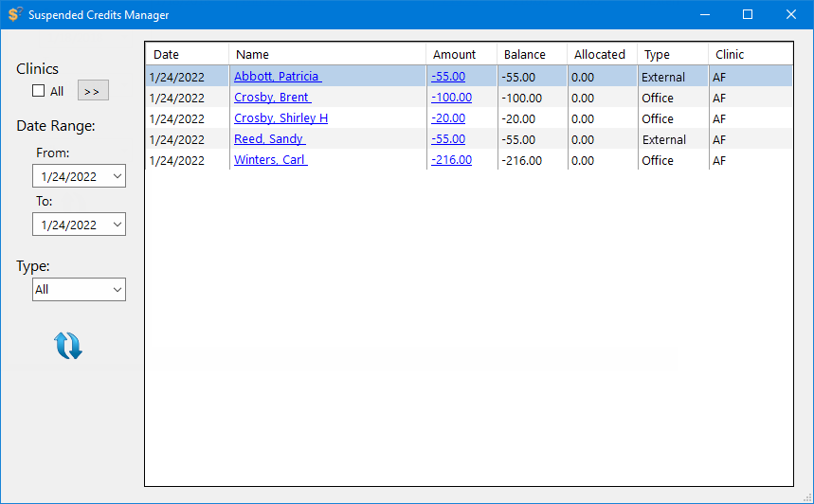
Task: Select the -20.00 amount link
Action: (x=448, y=118)
